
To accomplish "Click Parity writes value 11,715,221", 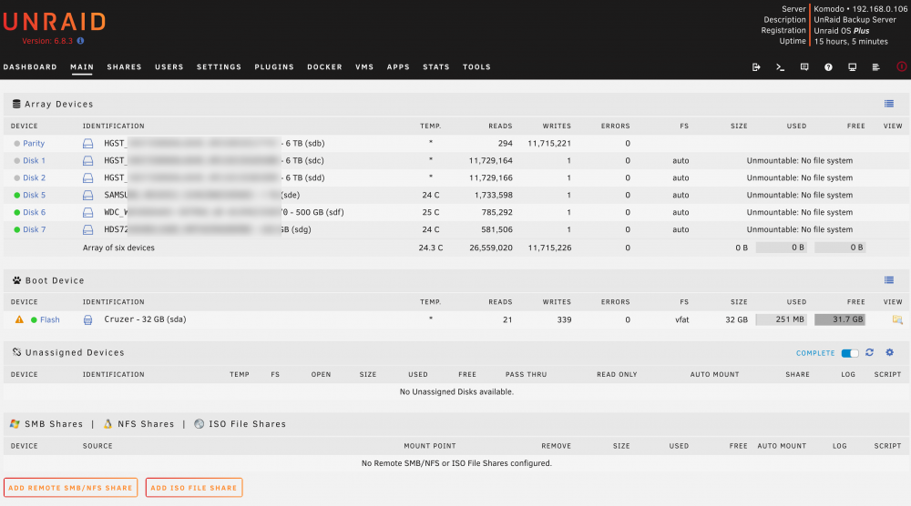I will click(549, 143).
